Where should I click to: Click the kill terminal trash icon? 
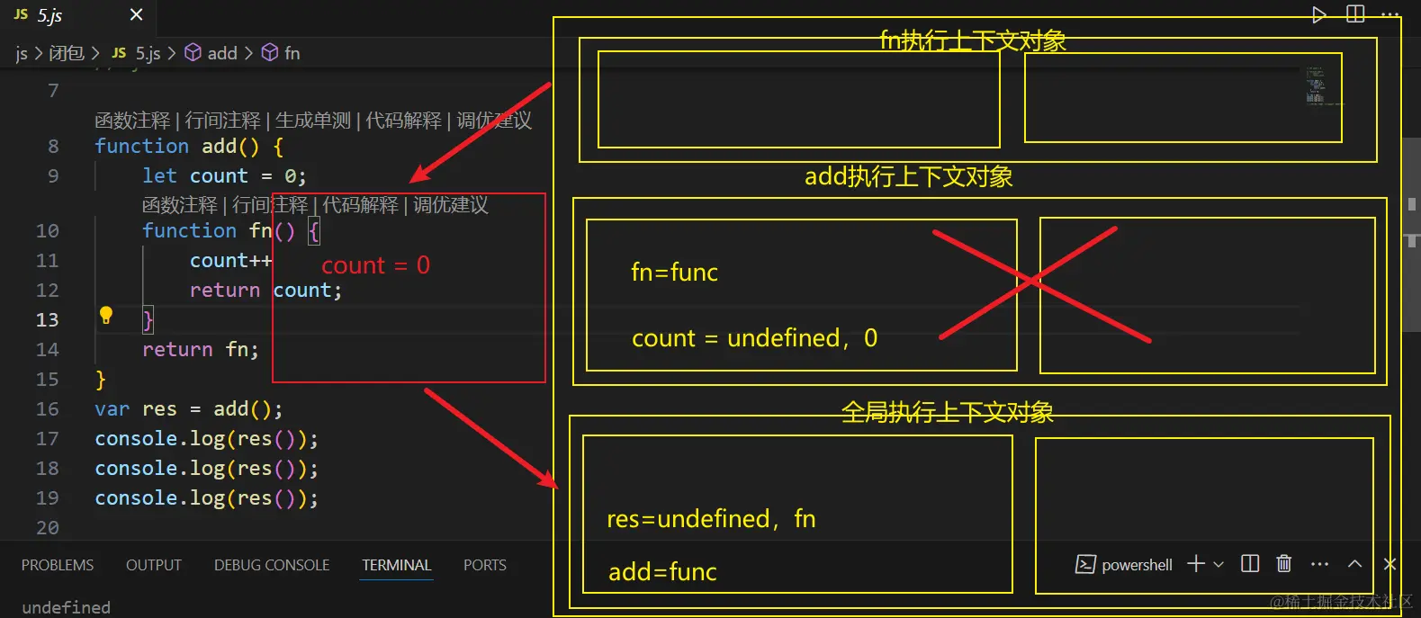[1284, 564]
